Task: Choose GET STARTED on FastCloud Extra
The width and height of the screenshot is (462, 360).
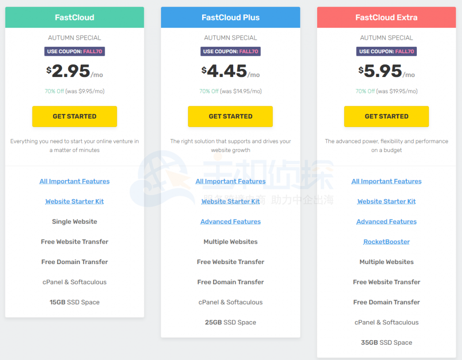Action: pos(386,116)
